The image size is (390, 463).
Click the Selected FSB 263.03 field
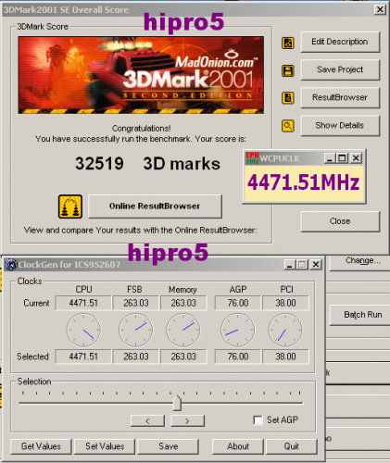tap(136, 357)
